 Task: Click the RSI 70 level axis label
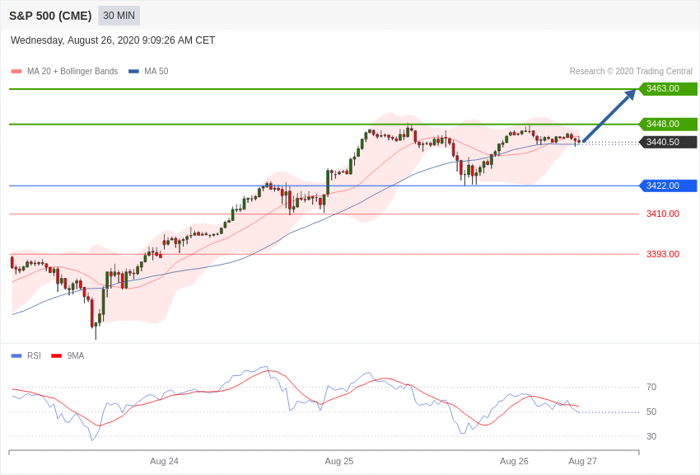coord(651,388)
